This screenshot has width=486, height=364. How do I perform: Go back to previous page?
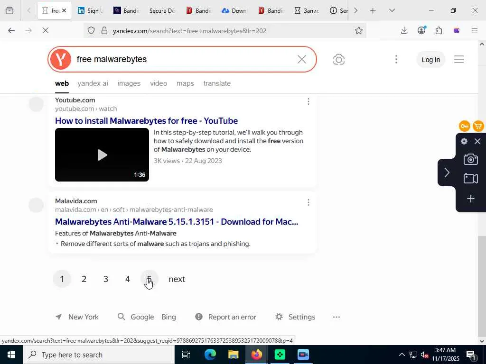(11, 30)
